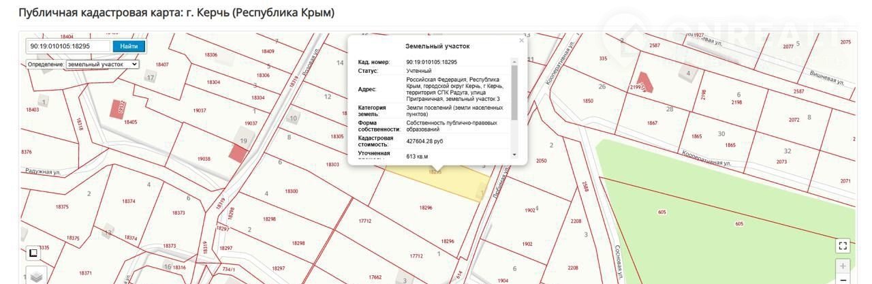Click the square tool icon above layers
Viewport: 872px width, 284px height.
pyautogui.click(x=33, y=253)
